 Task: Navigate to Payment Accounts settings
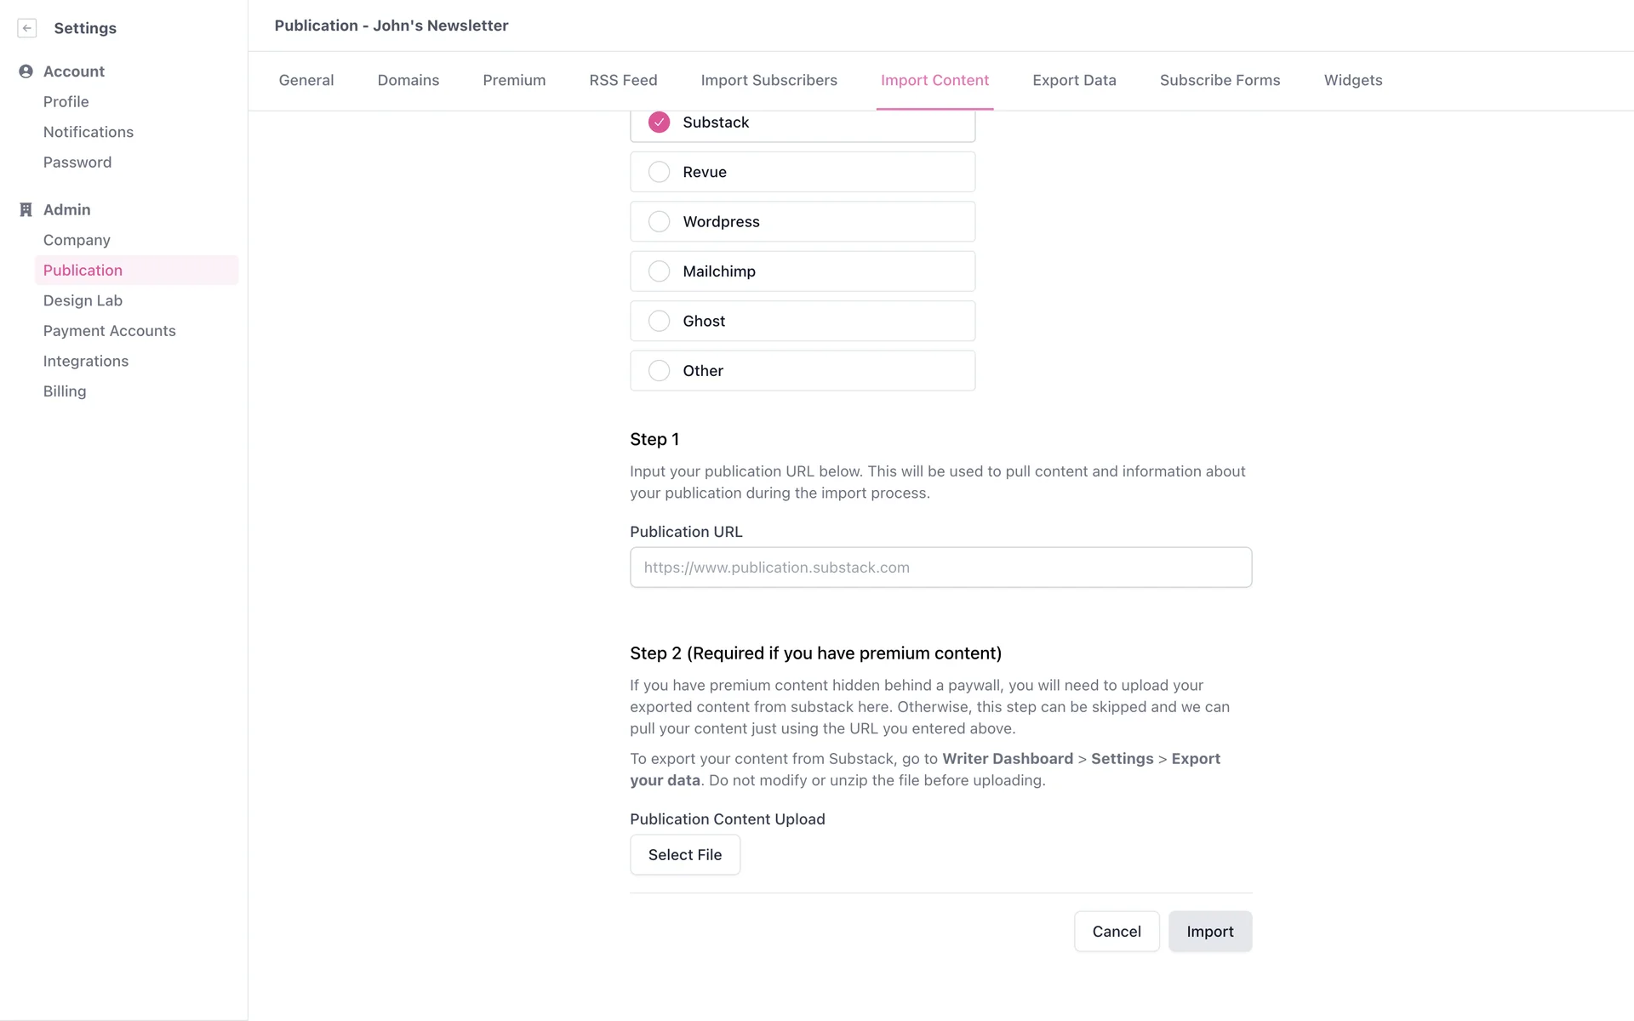[109, 331]
